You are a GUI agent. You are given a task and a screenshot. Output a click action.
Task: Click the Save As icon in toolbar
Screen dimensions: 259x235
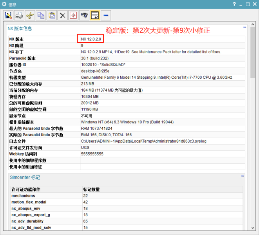click(x=8, y=15)
